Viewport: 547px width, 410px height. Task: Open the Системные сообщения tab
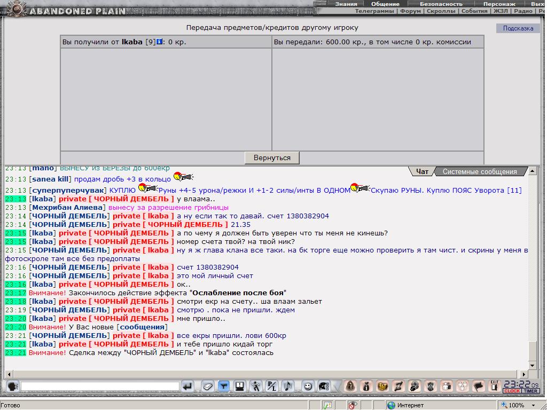tap(480, 171)
